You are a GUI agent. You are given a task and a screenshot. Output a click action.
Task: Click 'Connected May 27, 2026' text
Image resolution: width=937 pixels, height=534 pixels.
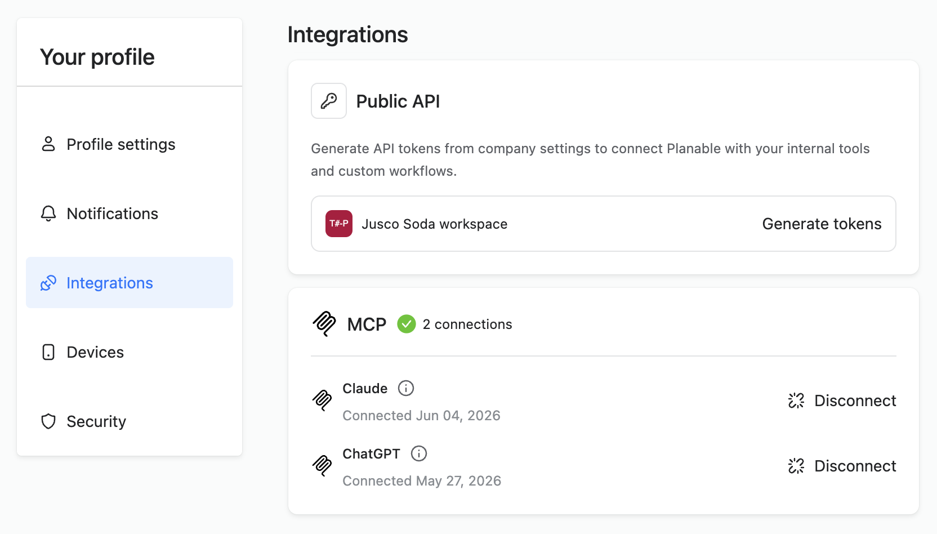click(422, 480)
